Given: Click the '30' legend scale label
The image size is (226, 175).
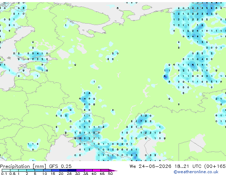Looking at the screenshot, I should tap(77, 174).
